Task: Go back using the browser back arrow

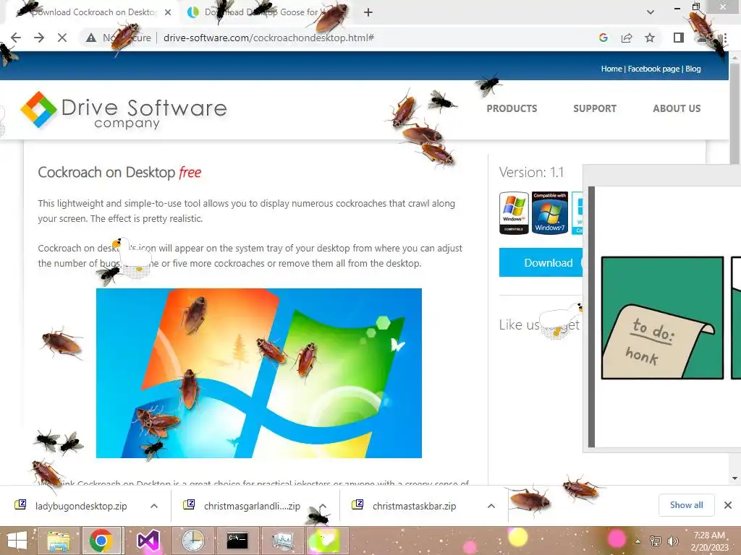Action: coord(16,38)
